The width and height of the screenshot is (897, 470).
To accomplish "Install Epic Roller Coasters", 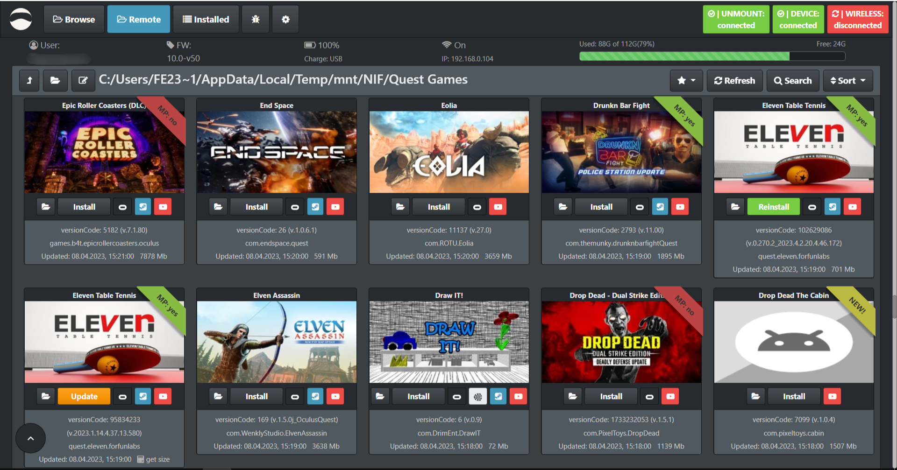I will [x=84, y=207].
